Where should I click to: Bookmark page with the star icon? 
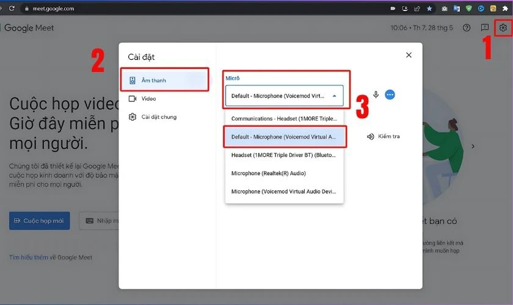[x=429, y=9]
